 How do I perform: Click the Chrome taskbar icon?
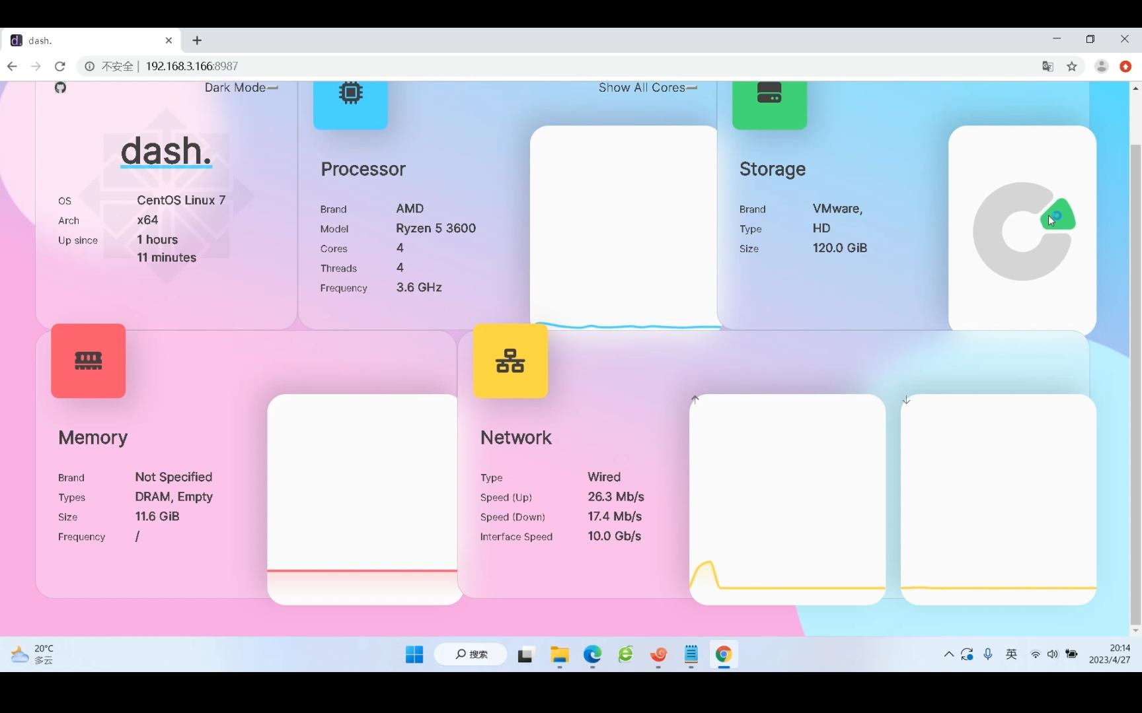click(724, 654)
